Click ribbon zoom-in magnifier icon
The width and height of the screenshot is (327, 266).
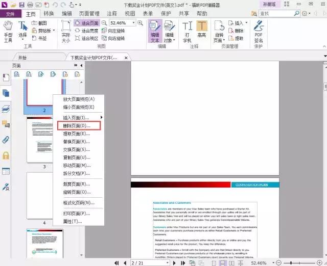[141, 23]
